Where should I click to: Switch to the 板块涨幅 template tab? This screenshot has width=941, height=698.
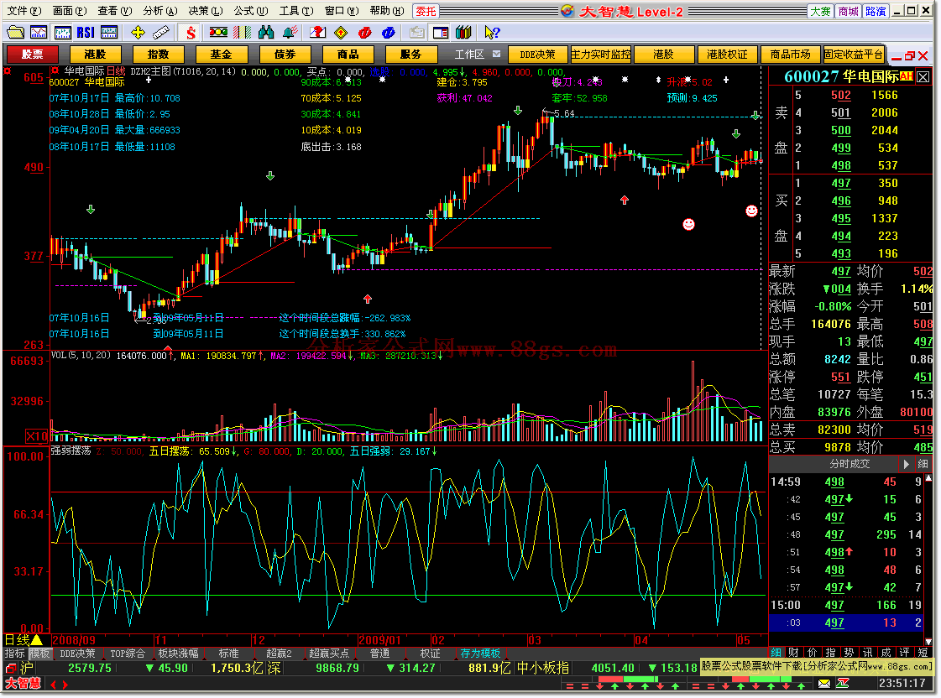pyautogui.click(x=178, y=653)
